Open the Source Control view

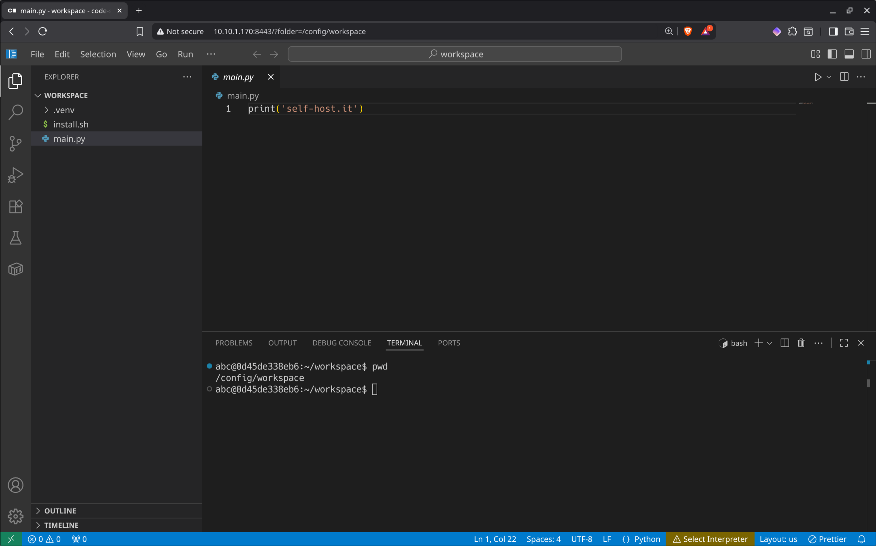tap(15, 143)
